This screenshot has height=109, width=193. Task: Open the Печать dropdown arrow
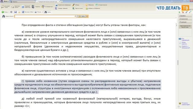point(43,12)
